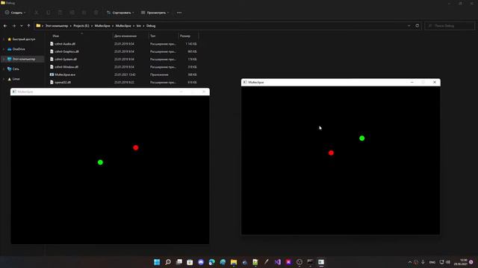478x268 pixels.
Task: Click the Приложение type cell
Action: [x=159, y=74]
